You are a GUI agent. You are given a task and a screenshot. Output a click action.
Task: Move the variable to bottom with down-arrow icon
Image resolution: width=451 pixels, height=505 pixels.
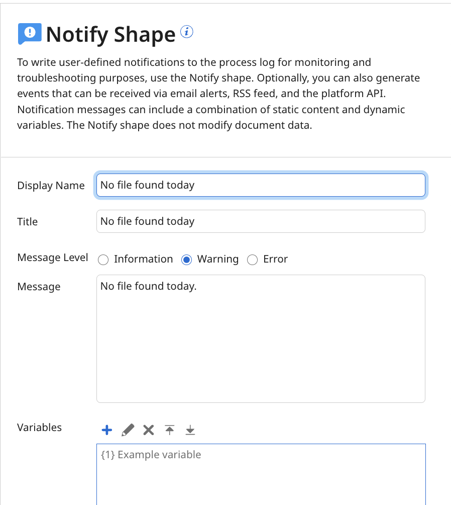tap(190, 430)
